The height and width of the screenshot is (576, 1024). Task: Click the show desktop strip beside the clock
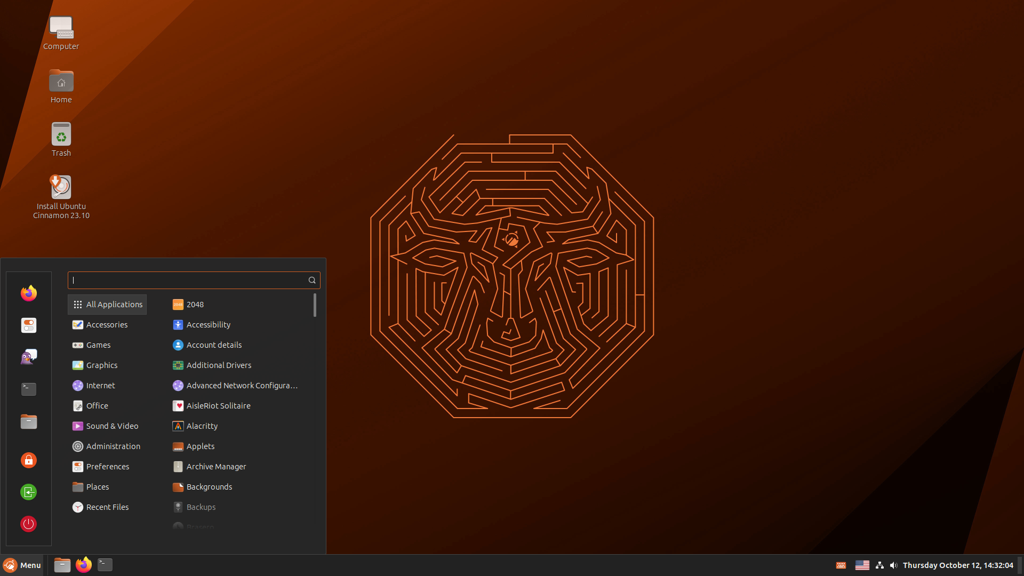pos(1020,565)
